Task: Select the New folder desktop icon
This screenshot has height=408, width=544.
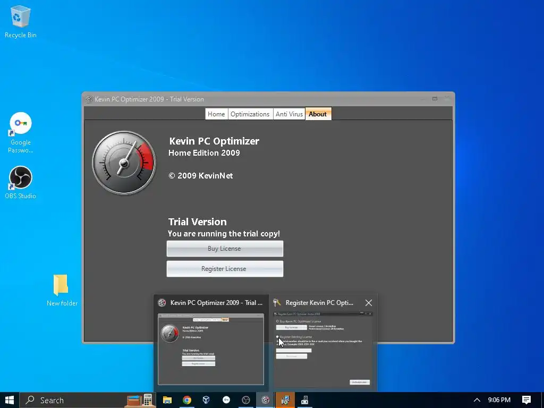Action: point(62,291)
